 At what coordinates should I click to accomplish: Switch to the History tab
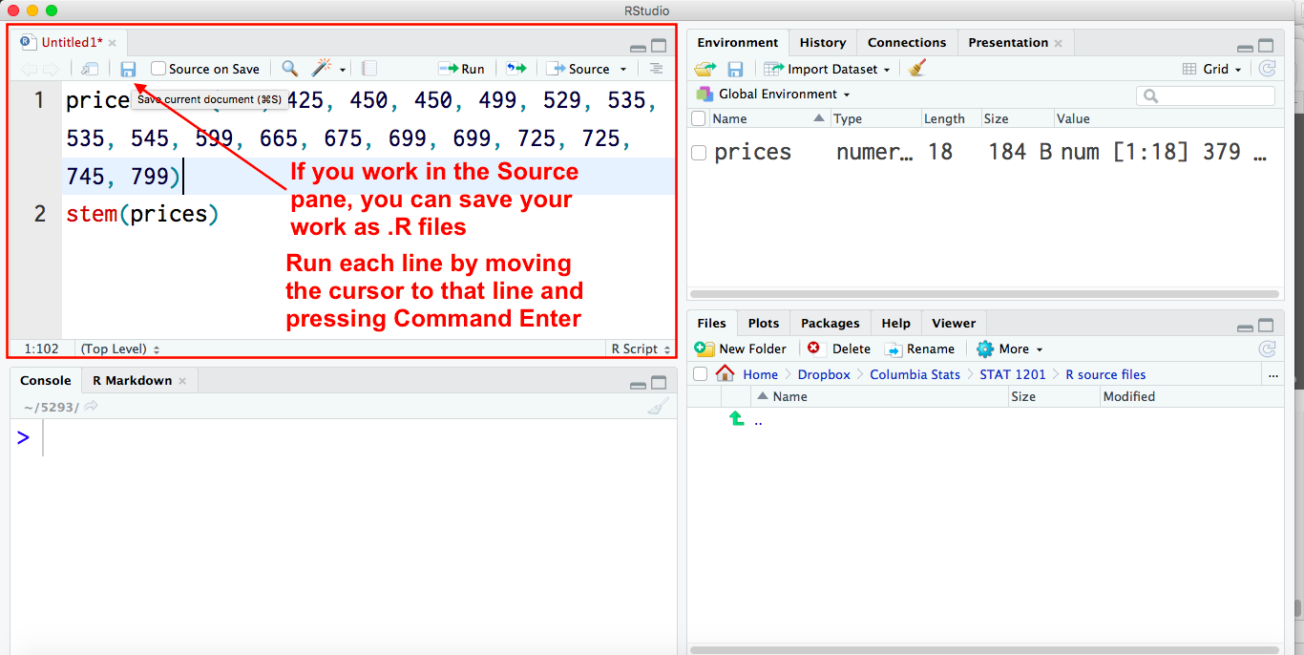click(823, 42)
